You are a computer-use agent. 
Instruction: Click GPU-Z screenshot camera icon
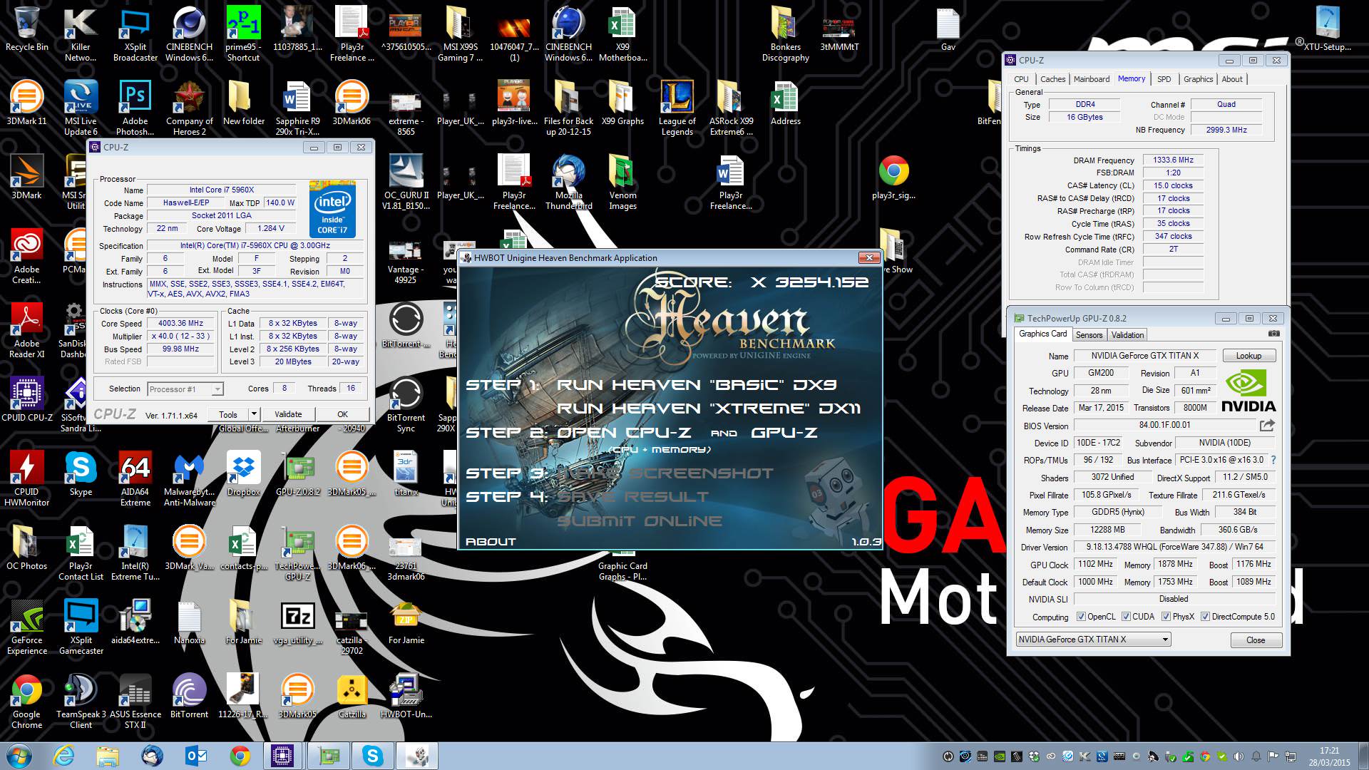pos(1274,334)
